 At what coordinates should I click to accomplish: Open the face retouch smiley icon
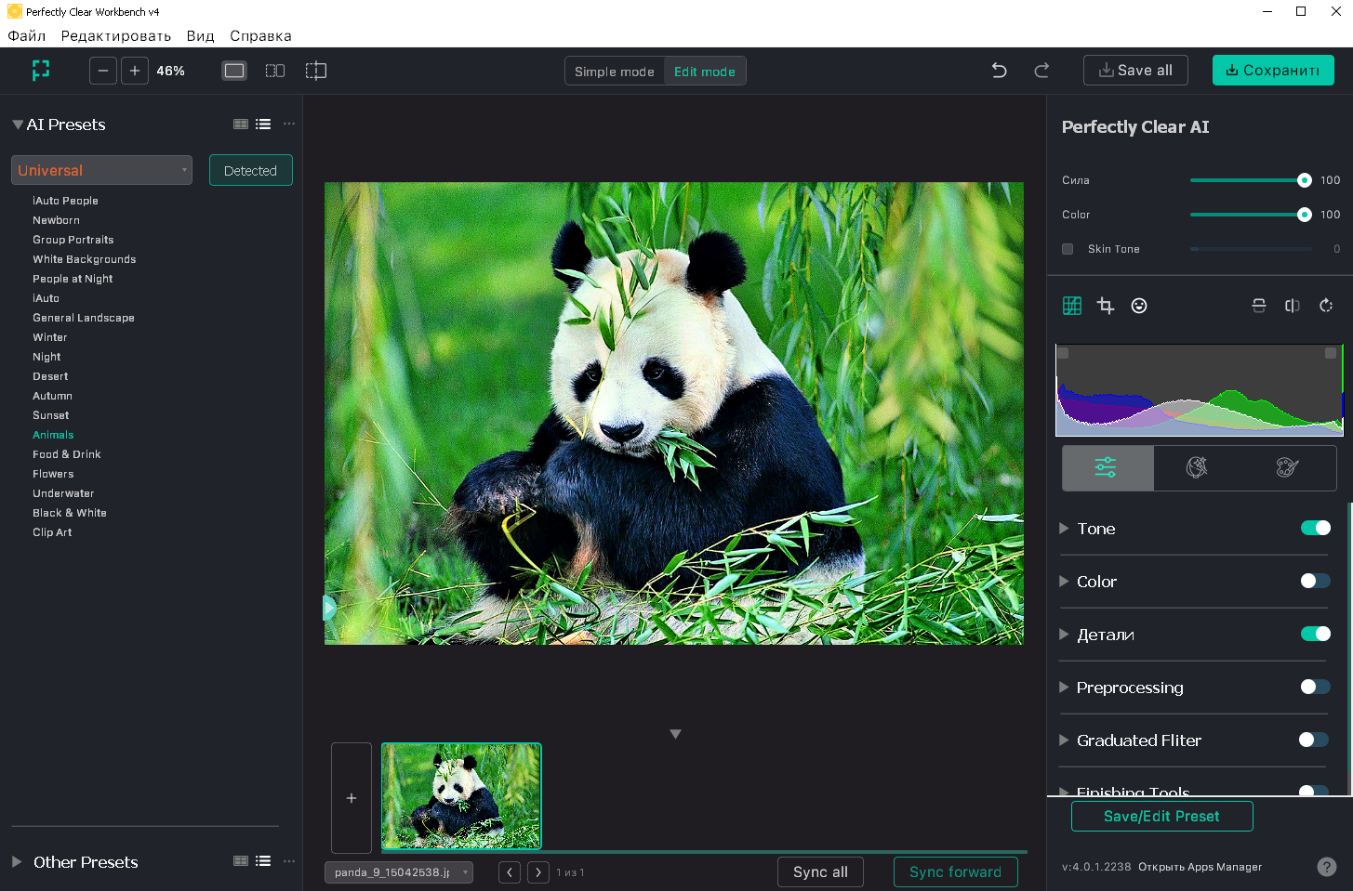coord(1139,306)
